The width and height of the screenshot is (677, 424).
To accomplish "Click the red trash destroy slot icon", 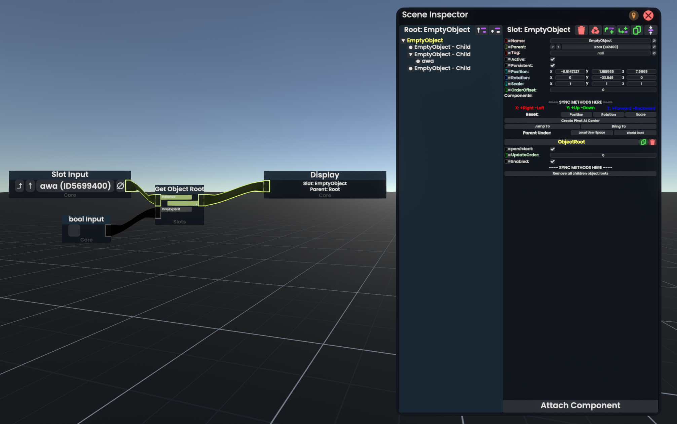I will pos(581,30).
